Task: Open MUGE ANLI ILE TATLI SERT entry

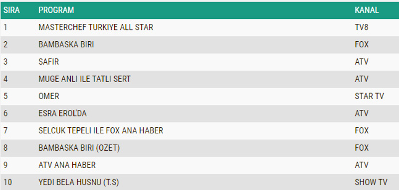Action: [84, 79]
